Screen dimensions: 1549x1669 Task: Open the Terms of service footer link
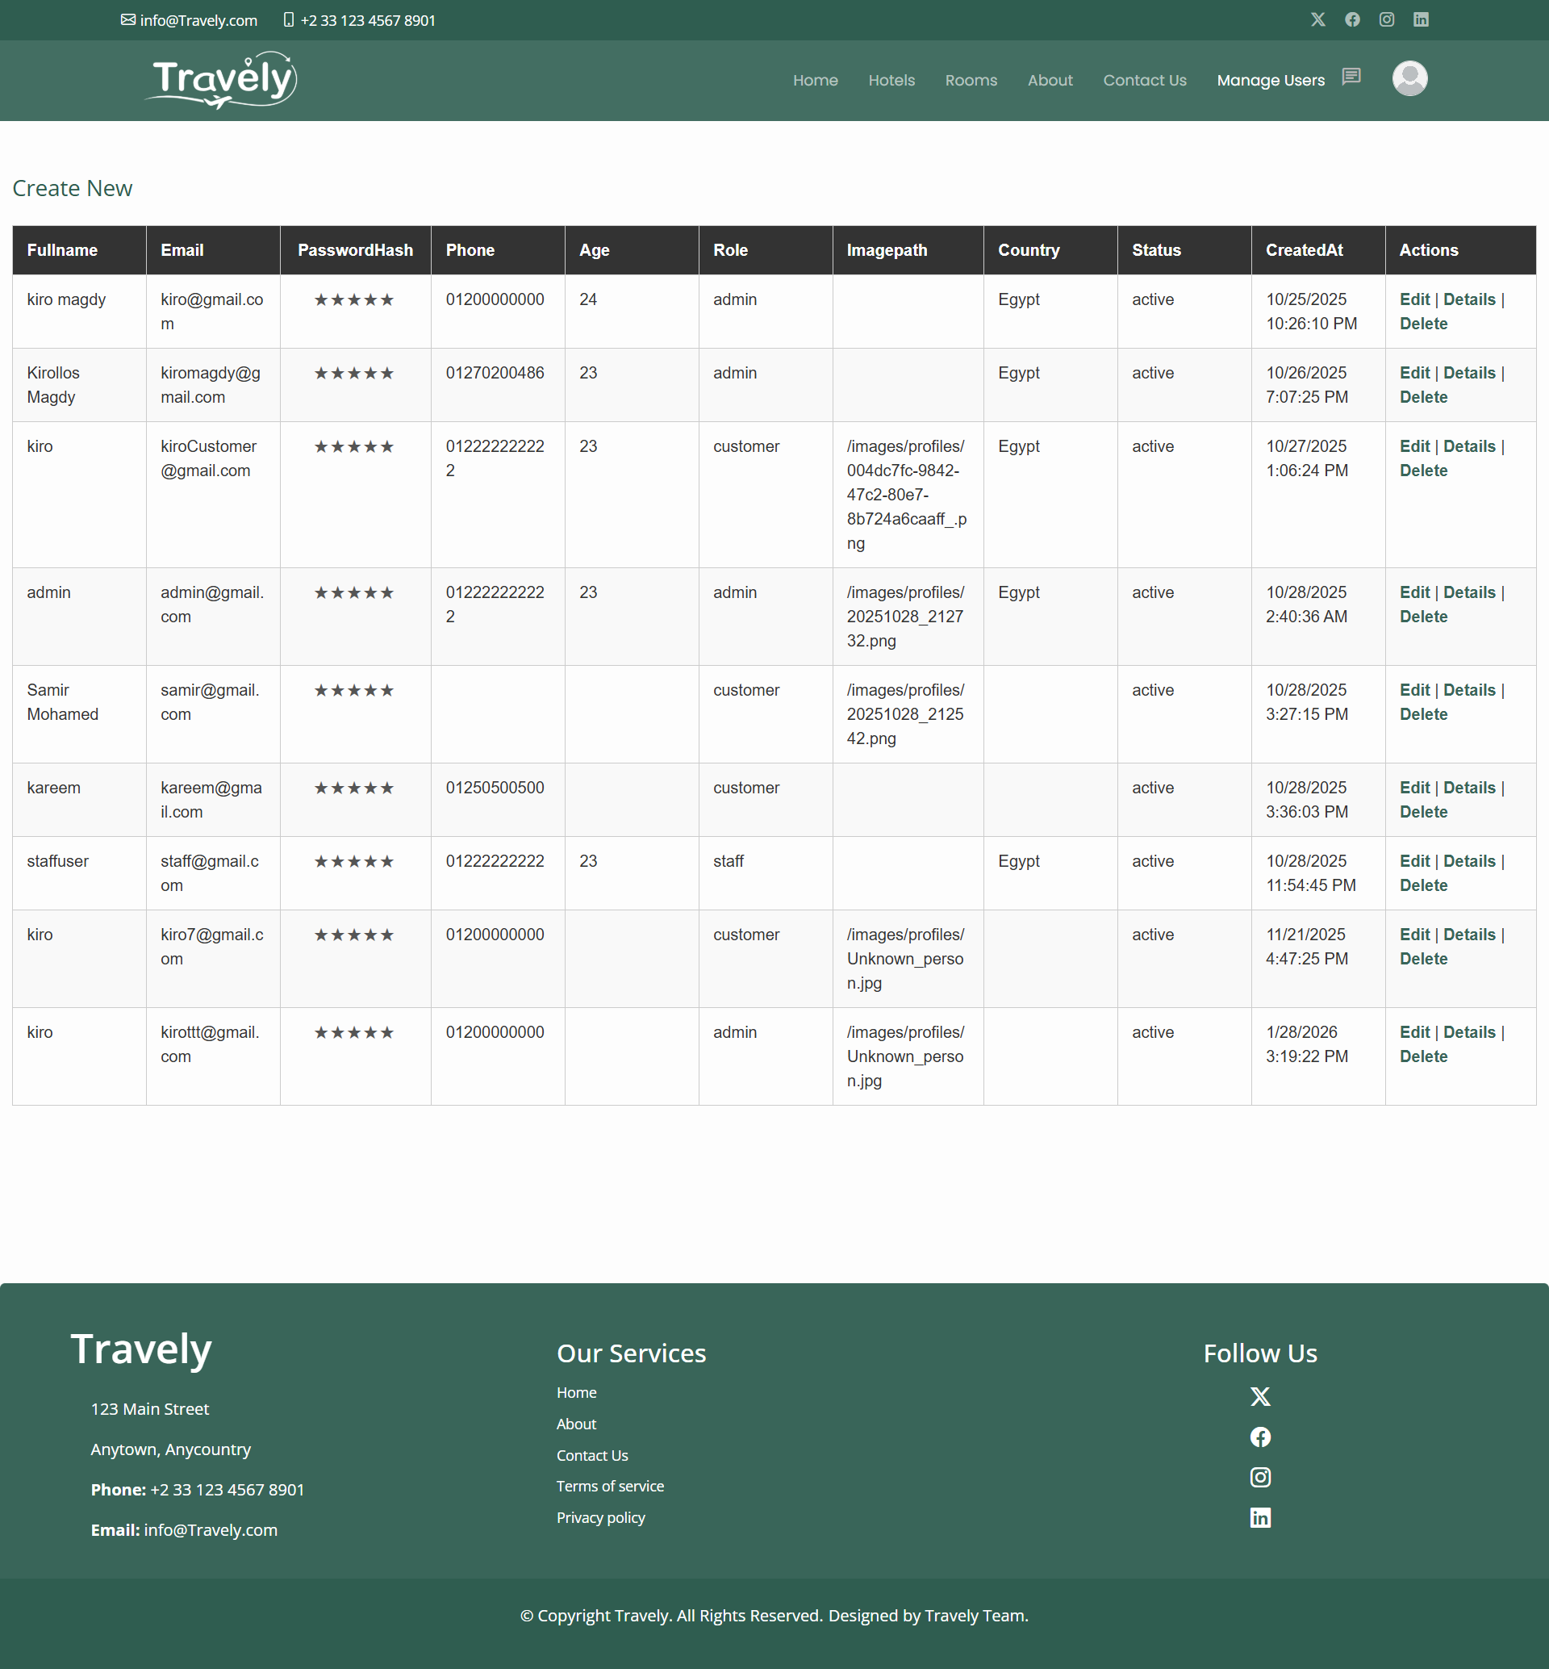pos(610,1485)
